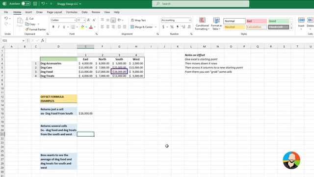Click Align Right icon
The image size is (314, 177).
[113, 27]
